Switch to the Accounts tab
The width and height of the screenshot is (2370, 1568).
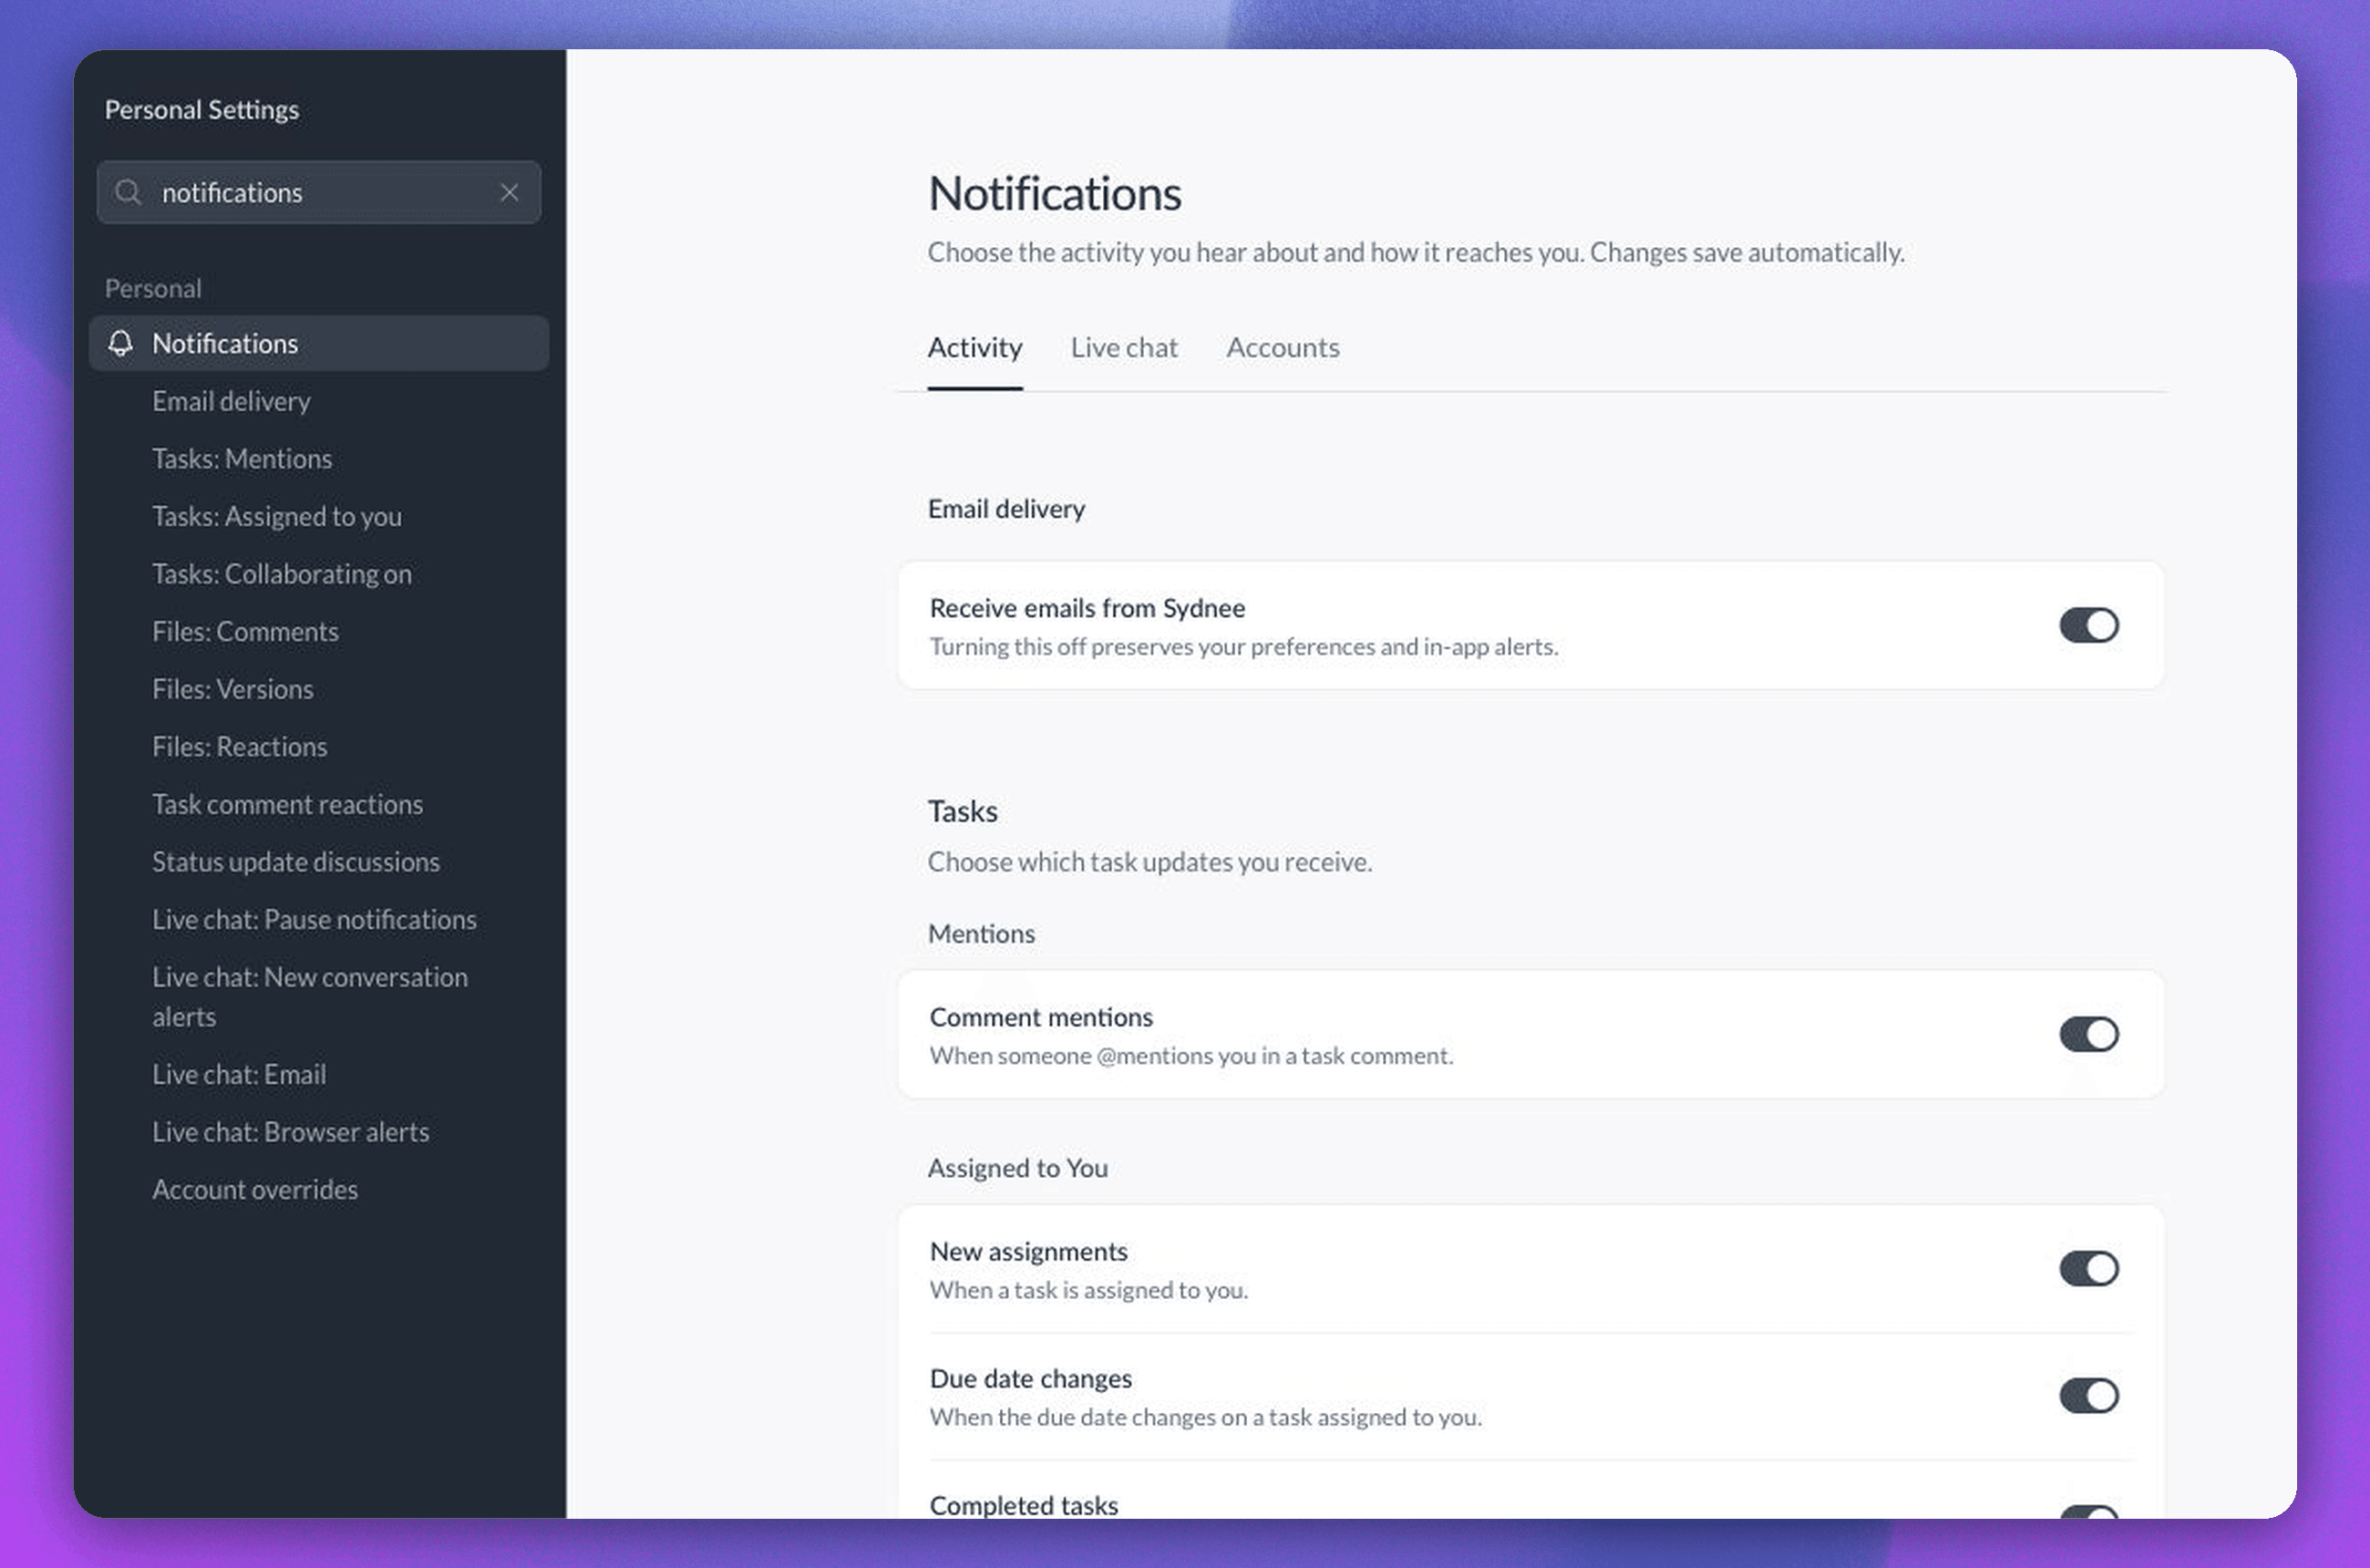tap(1283, 347)
